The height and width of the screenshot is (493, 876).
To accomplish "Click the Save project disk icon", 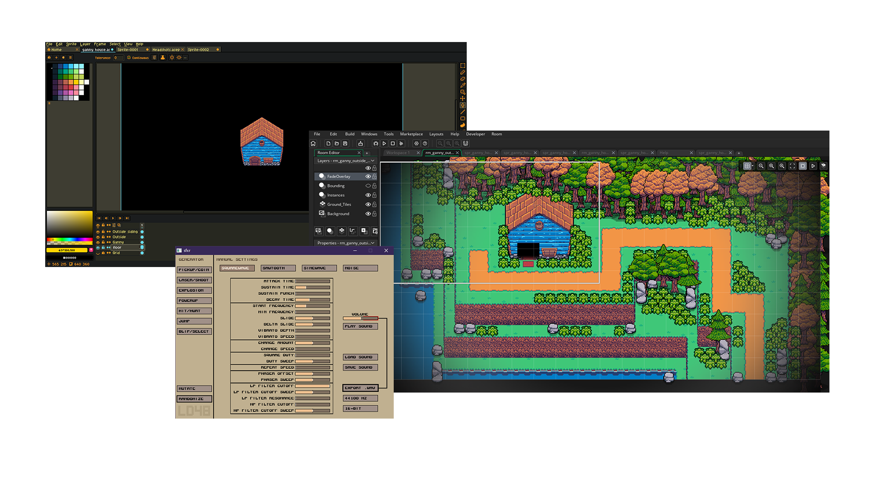I will [x=345, y=143].
